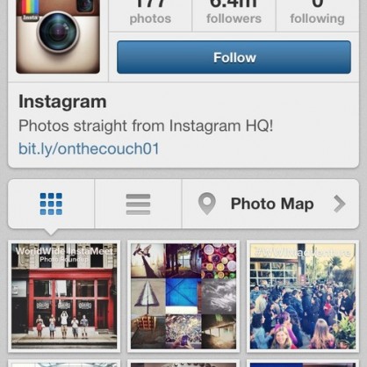The width and height of the screenshot is (367, 367).
Task: Follow the Instagram account
Action: point(234,57)
